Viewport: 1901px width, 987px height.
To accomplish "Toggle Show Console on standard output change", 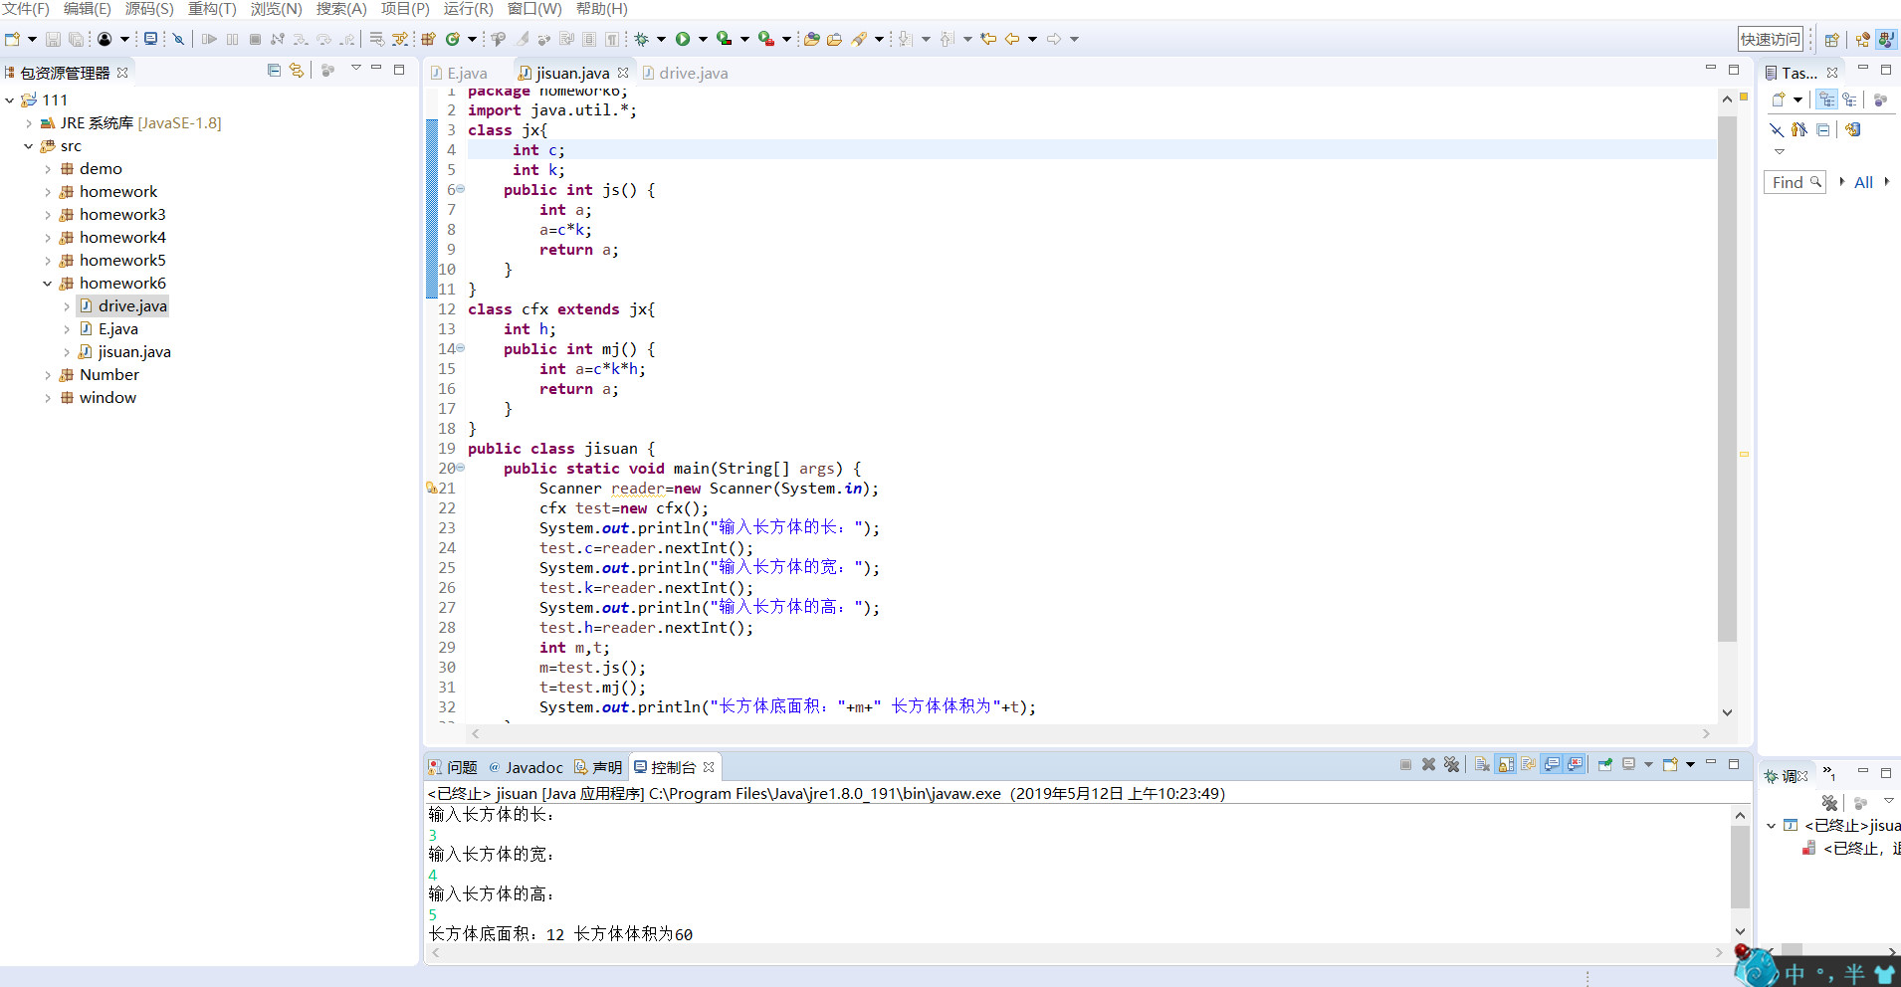I will coord(1552,764).
